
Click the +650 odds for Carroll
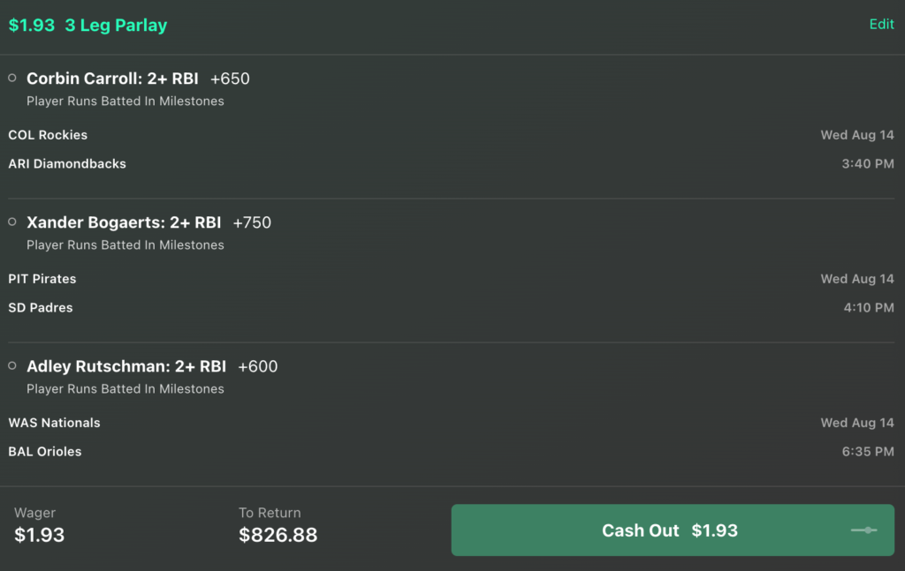(x=230, y=79)
